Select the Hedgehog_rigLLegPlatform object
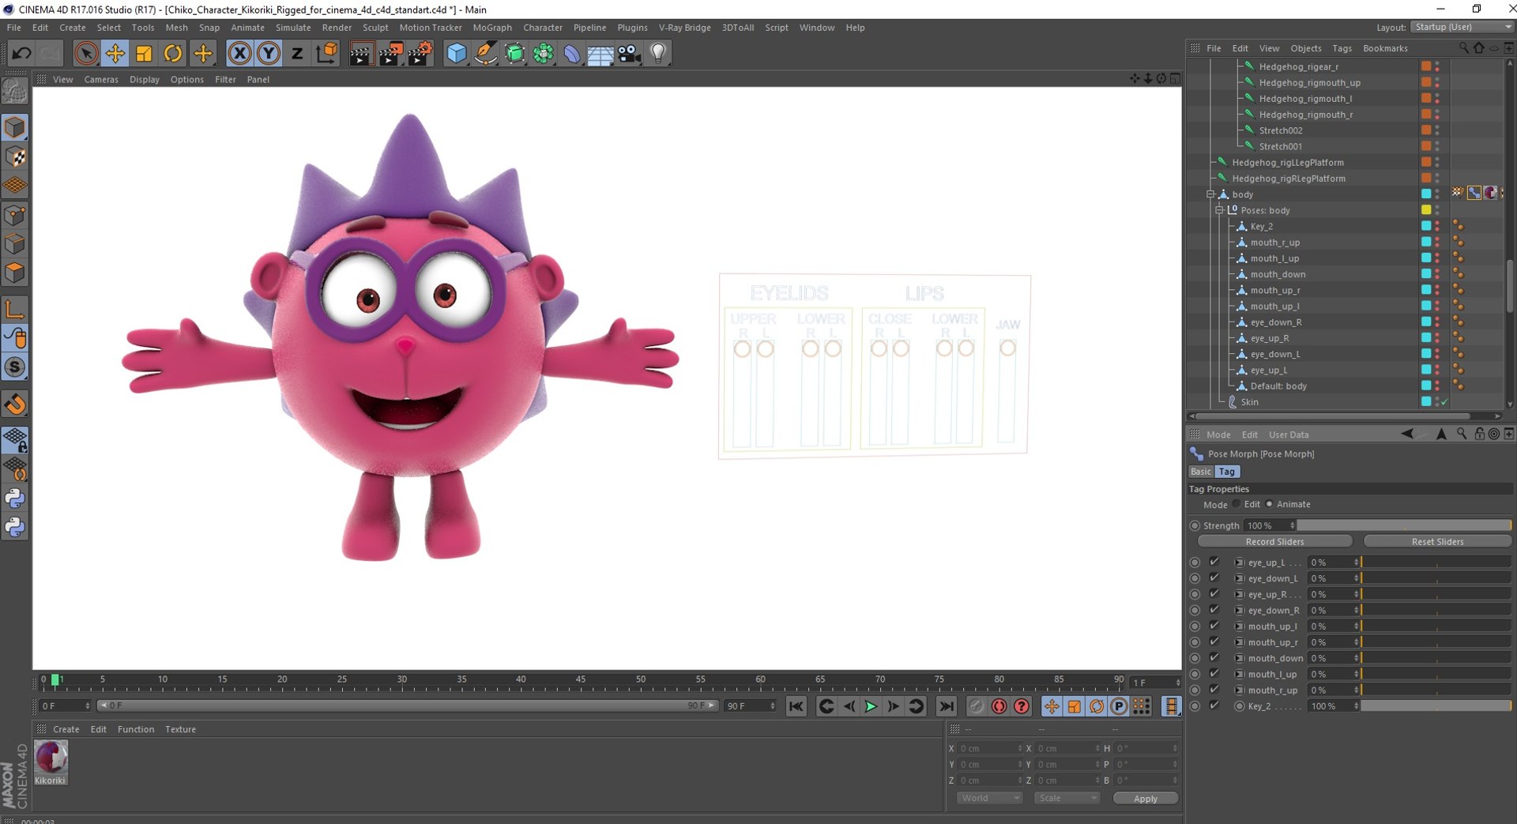The width and height of the screenshot is (1517, 824). coord(1288,163)
